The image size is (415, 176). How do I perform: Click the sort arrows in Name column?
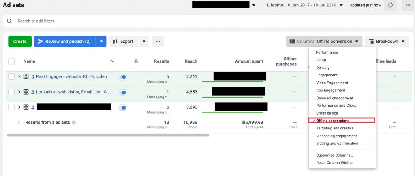(x=112, y=61)
